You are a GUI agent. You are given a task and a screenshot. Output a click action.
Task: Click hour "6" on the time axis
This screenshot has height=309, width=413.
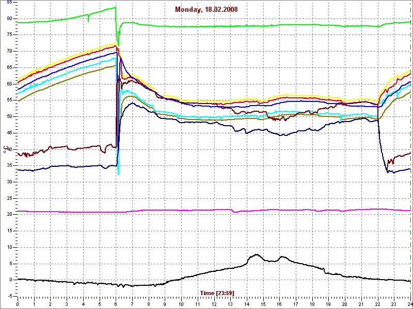pos(116,303)
